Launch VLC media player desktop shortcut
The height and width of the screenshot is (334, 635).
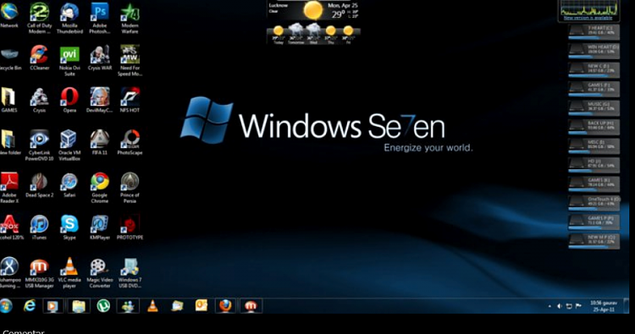pyautogui.click(x=69, y=273)
